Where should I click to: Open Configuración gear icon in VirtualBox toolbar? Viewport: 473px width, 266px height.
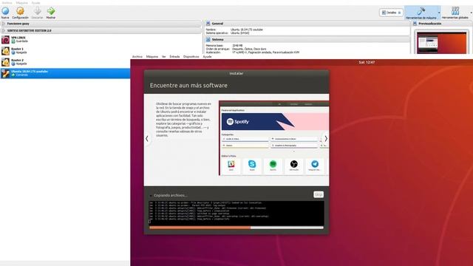click(x=20, y=12)
